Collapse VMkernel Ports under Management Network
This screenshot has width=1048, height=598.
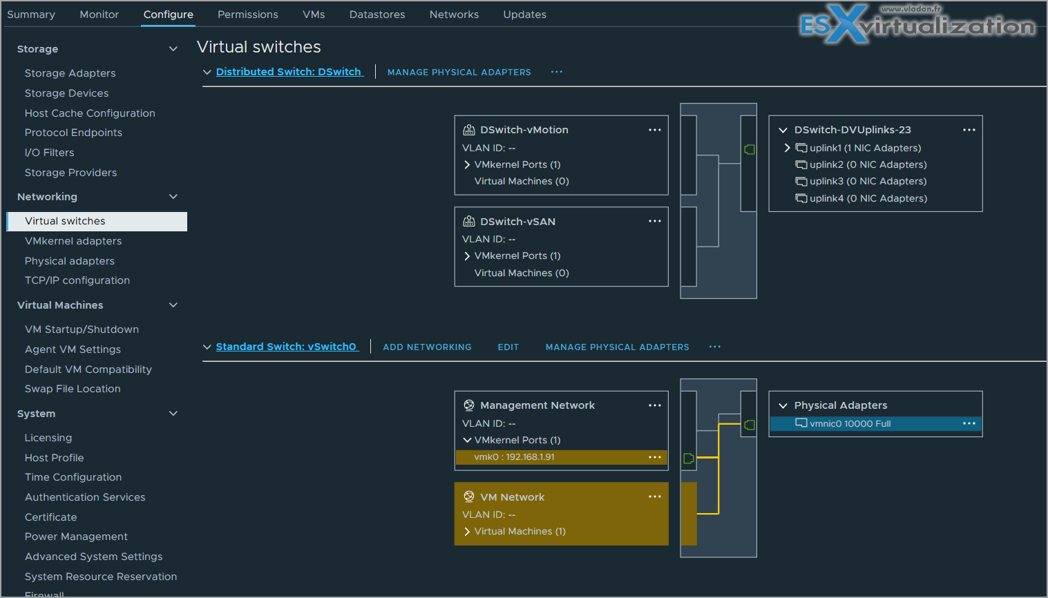[467, 440]
